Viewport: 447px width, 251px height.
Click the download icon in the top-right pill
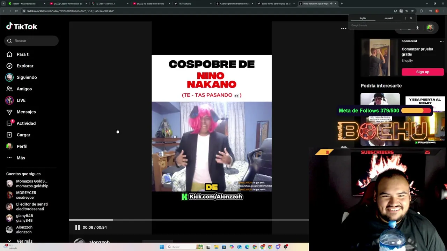(417, 28)
